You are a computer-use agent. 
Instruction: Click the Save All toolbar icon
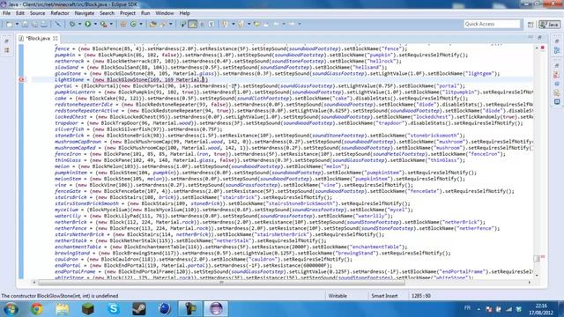click(34, 24)
